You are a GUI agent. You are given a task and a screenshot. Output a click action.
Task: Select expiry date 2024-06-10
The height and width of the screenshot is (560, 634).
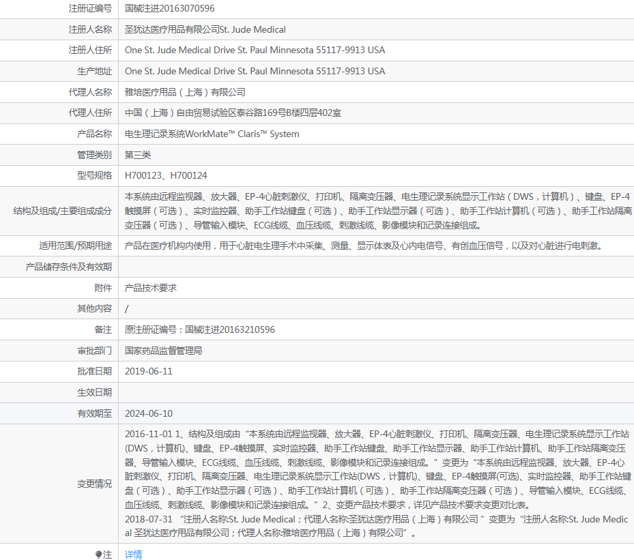(148, 413)
